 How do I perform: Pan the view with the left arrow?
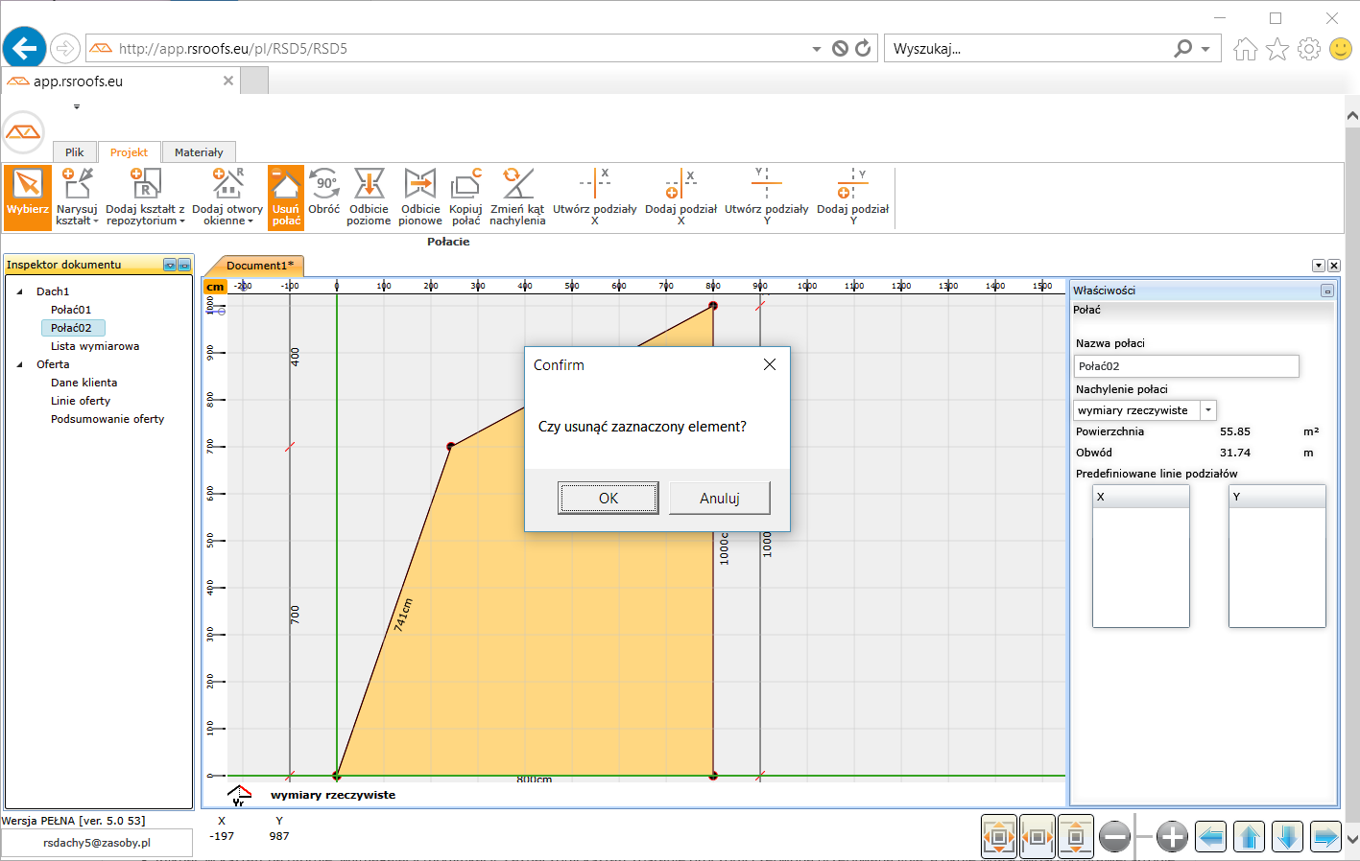pyautogui.click(x=1210, y=837)
